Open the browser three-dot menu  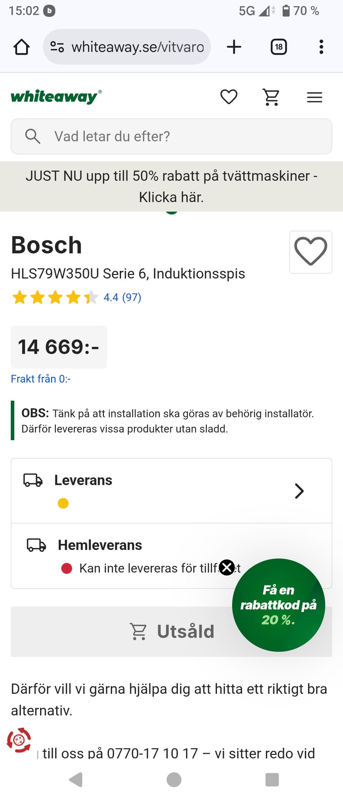321,47
